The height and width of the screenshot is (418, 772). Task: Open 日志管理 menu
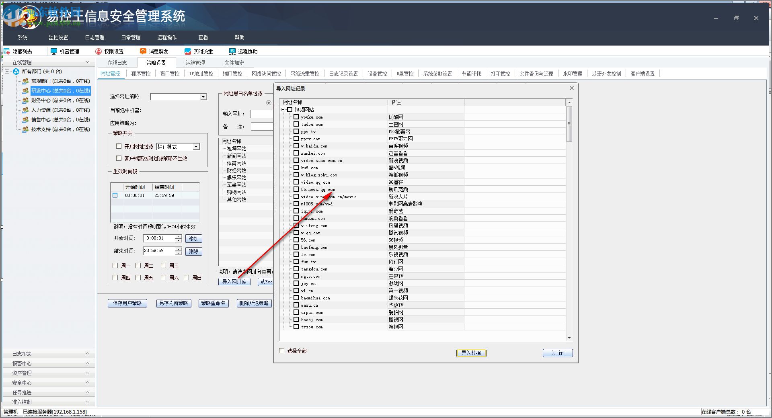95,37
